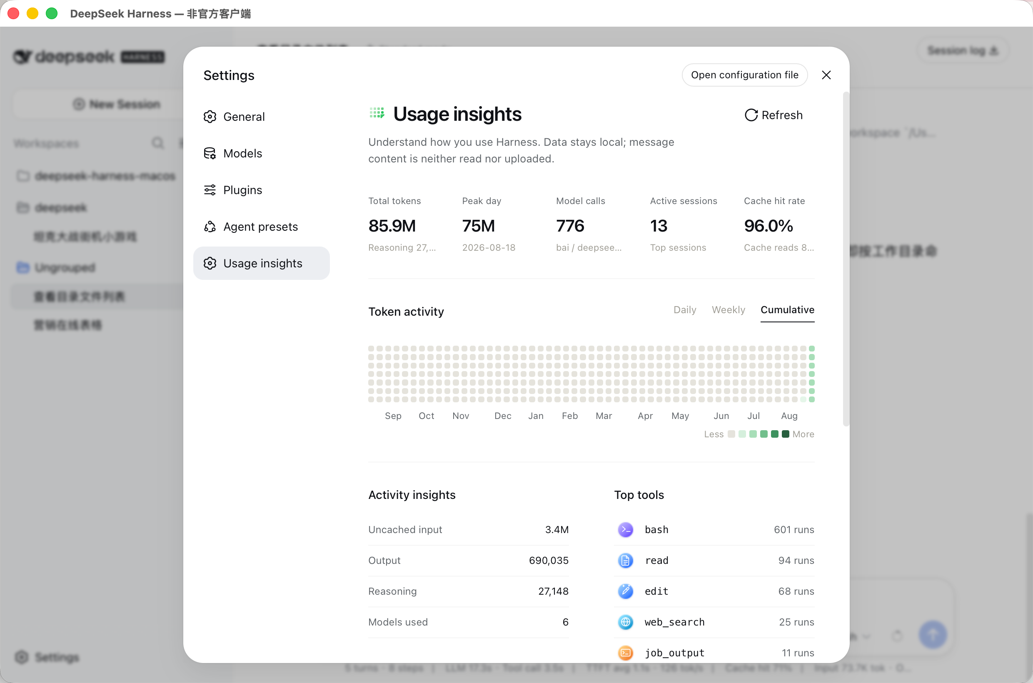Refresh the usage insights data
This screenshot has width=1033, height=683.
pos(774,115)
